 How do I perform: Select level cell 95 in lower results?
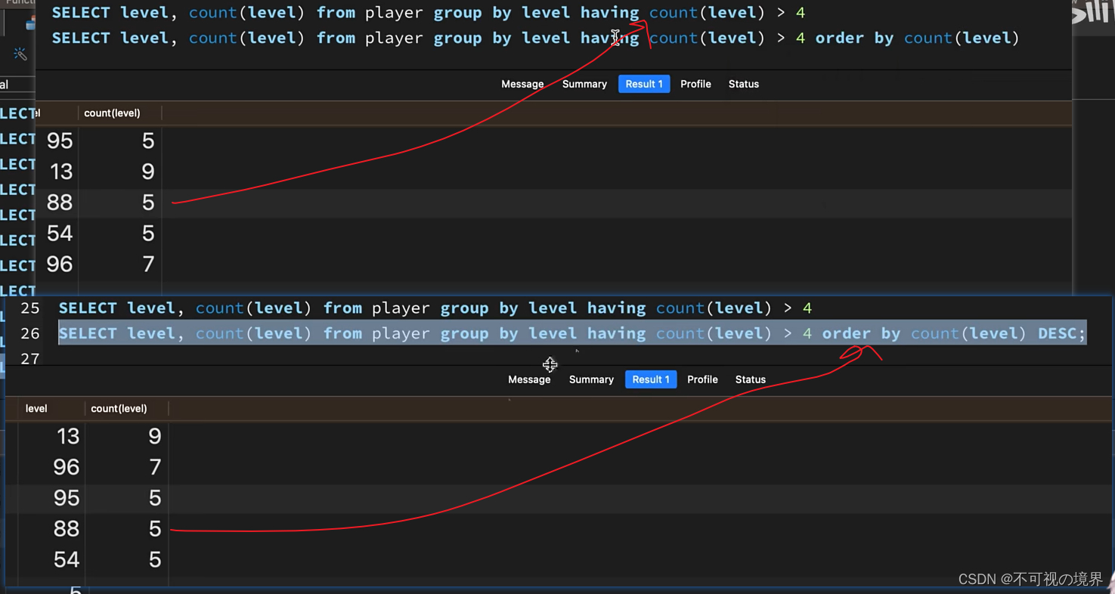(67, 498)
